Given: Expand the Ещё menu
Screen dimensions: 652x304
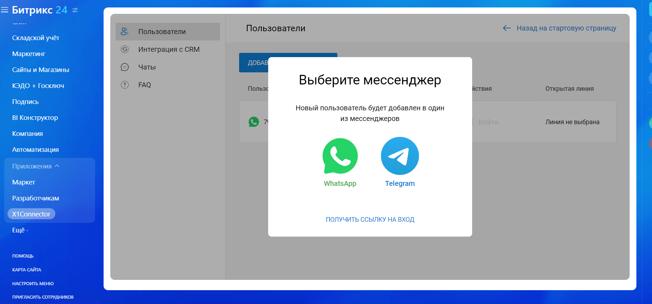Looking at the screenshot, I should pos(20,230).
